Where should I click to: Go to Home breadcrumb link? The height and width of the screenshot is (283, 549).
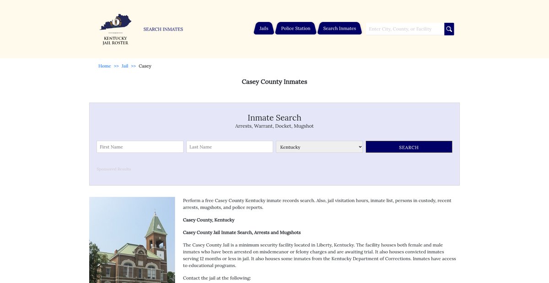[105, 66]
